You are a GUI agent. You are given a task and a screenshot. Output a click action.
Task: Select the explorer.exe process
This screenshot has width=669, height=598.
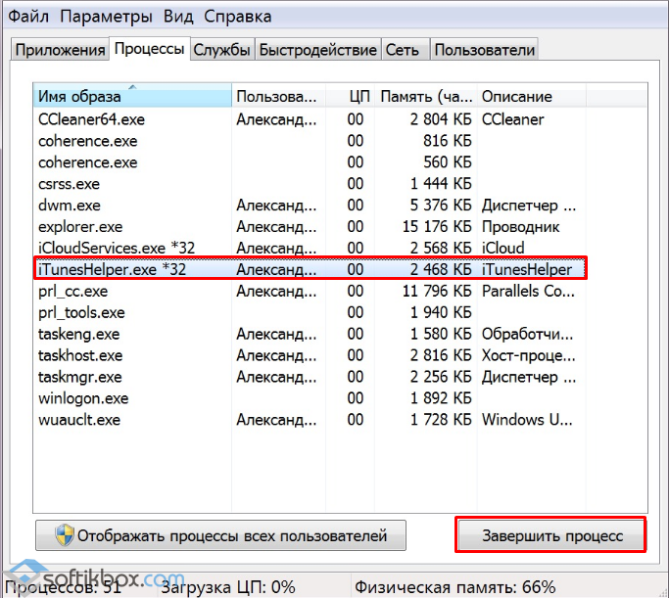pos(311,226)
